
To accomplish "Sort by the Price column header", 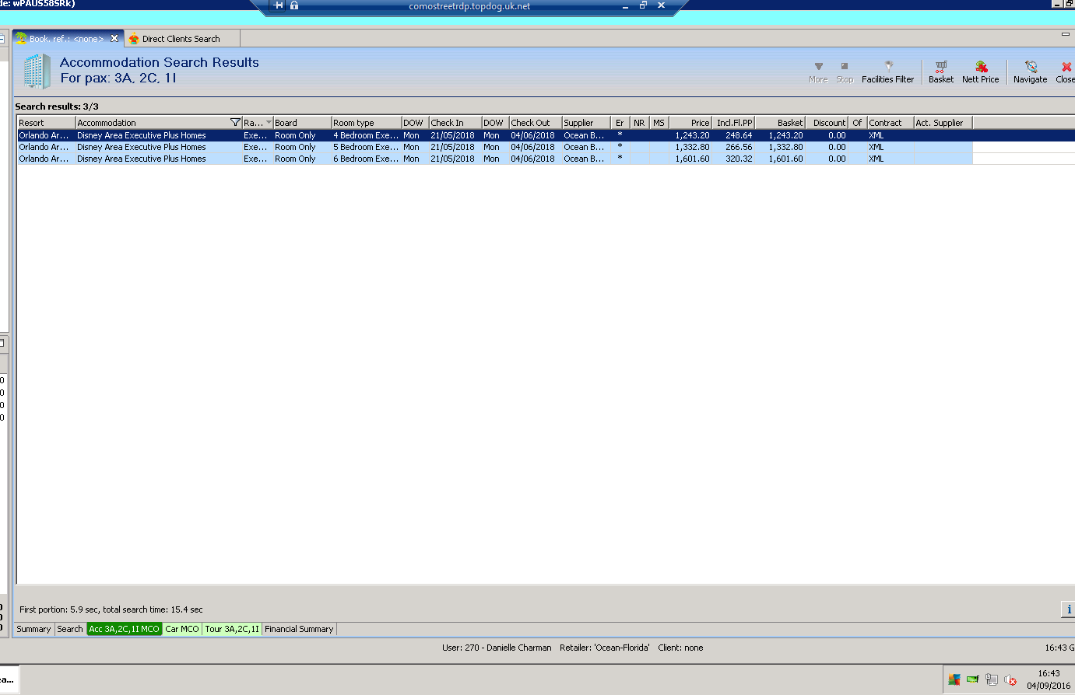I will pyautogui.click(x=690, y=123).
